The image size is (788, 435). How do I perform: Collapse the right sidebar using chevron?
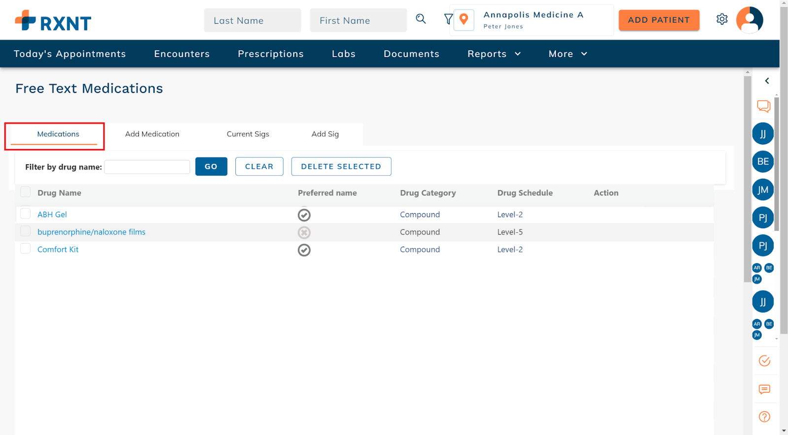coord(767,81)
